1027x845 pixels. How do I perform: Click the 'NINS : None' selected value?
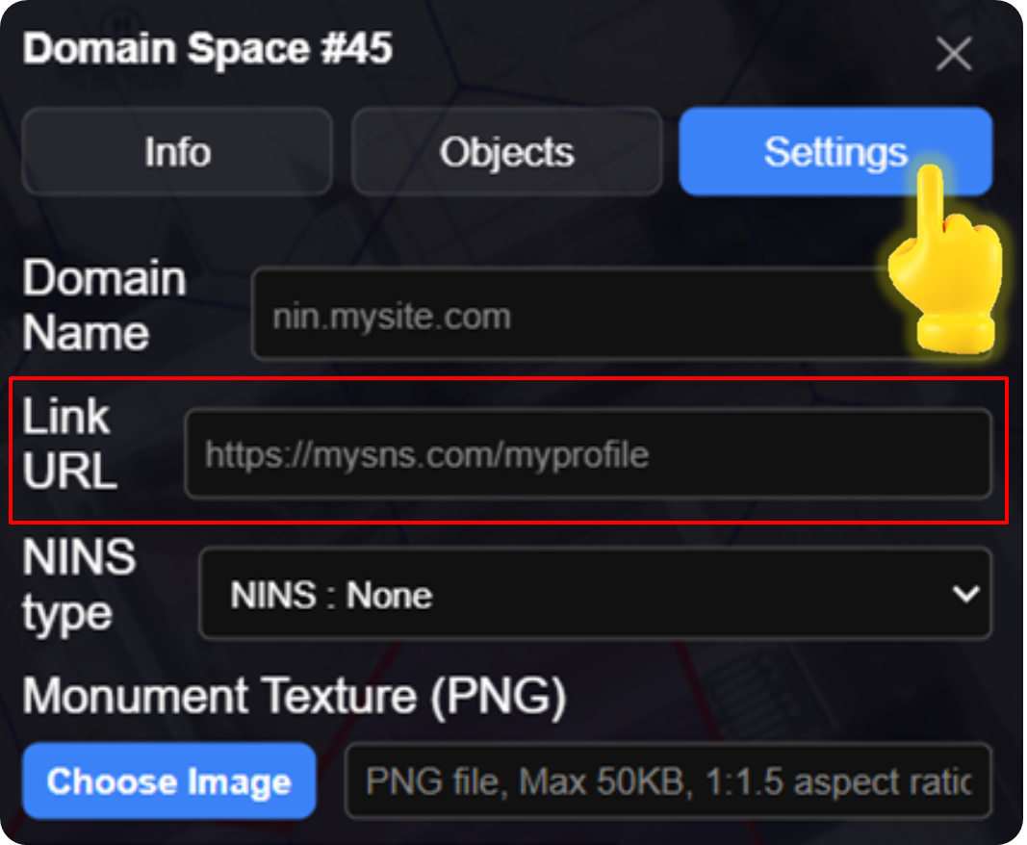(x=331, y=595)
